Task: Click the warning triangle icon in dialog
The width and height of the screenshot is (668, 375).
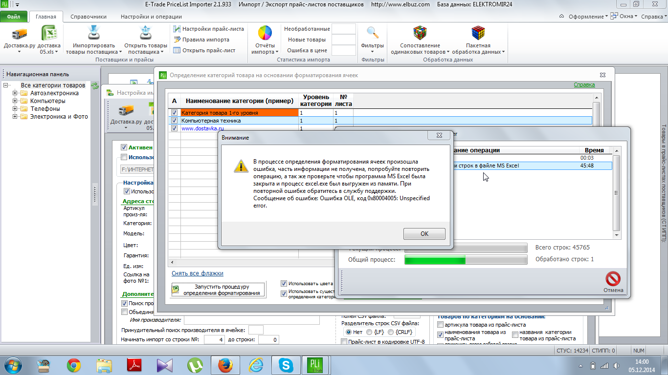Action: pyautogui.click(x=241, y=166)
